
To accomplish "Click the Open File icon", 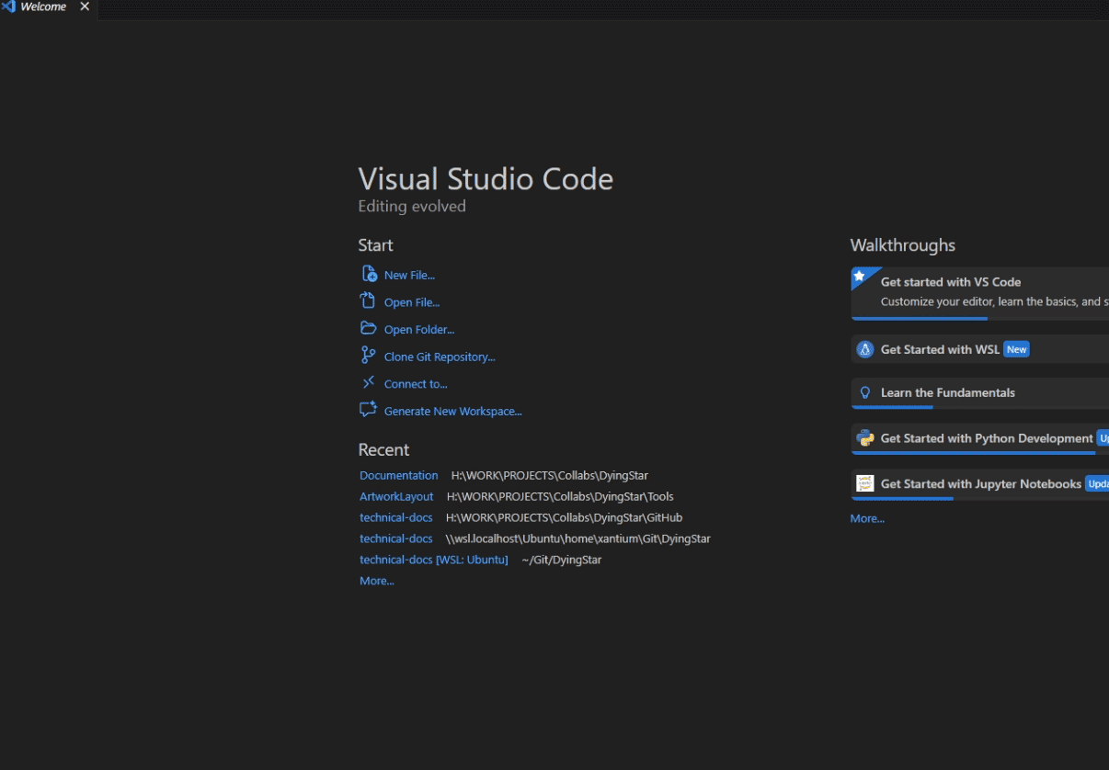I will [368, 301].
